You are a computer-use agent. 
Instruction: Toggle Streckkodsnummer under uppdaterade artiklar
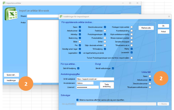(105, 27)
